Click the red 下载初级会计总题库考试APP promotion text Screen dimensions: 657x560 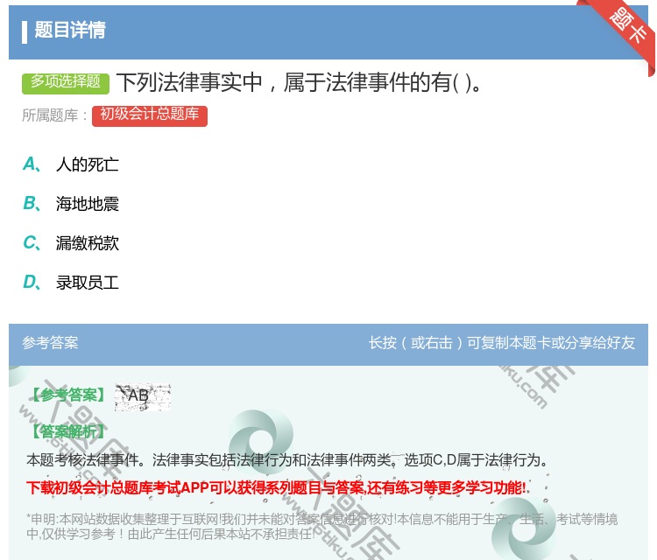(277, 488)
